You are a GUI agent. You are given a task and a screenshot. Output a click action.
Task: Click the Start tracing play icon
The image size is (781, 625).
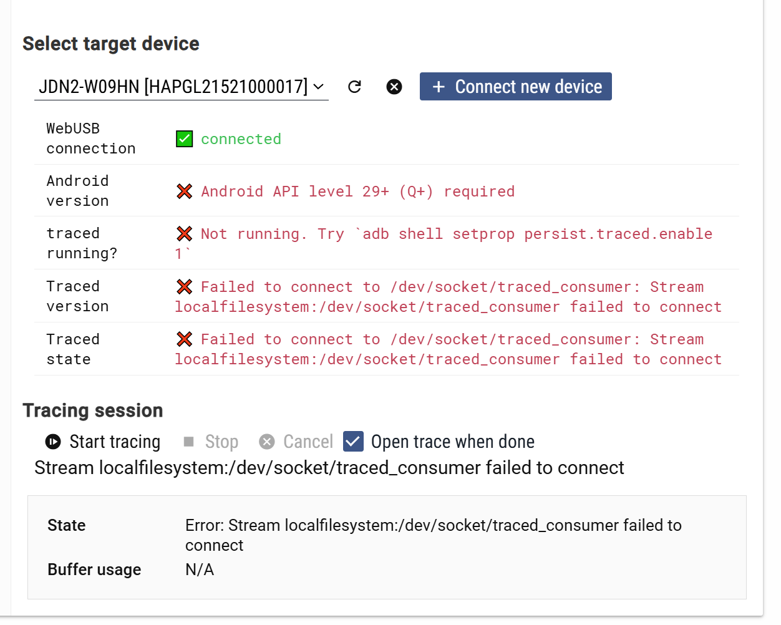click(53, 442)
